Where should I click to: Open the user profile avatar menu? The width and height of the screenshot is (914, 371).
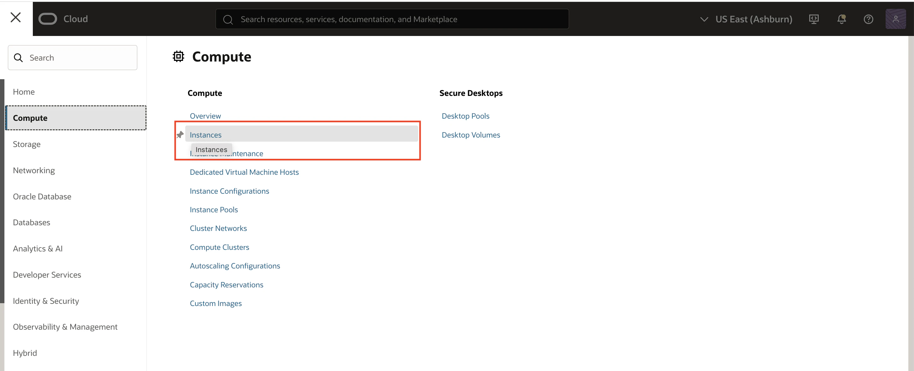point(896,19)
